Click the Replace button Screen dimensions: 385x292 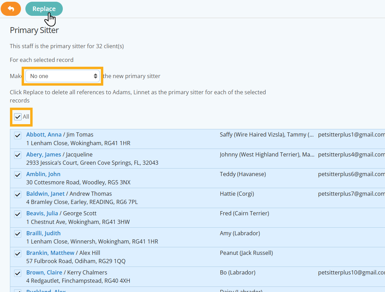44,9
